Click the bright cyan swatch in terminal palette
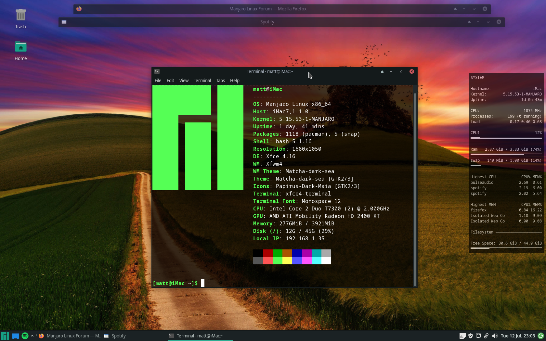 [x=317, y=260]
